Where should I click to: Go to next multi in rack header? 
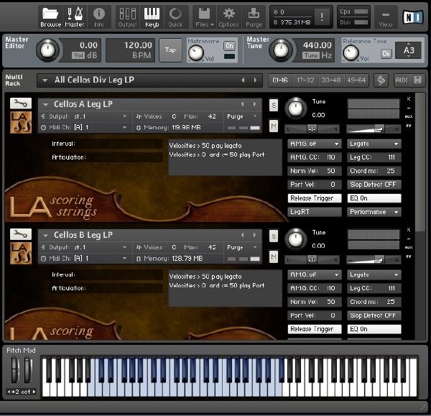click(x=255, y=80)
